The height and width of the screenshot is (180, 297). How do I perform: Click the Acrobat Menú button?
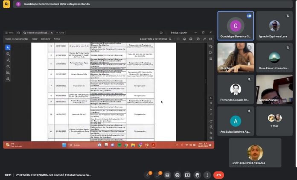pyautogui.click(x=9, y=32)
